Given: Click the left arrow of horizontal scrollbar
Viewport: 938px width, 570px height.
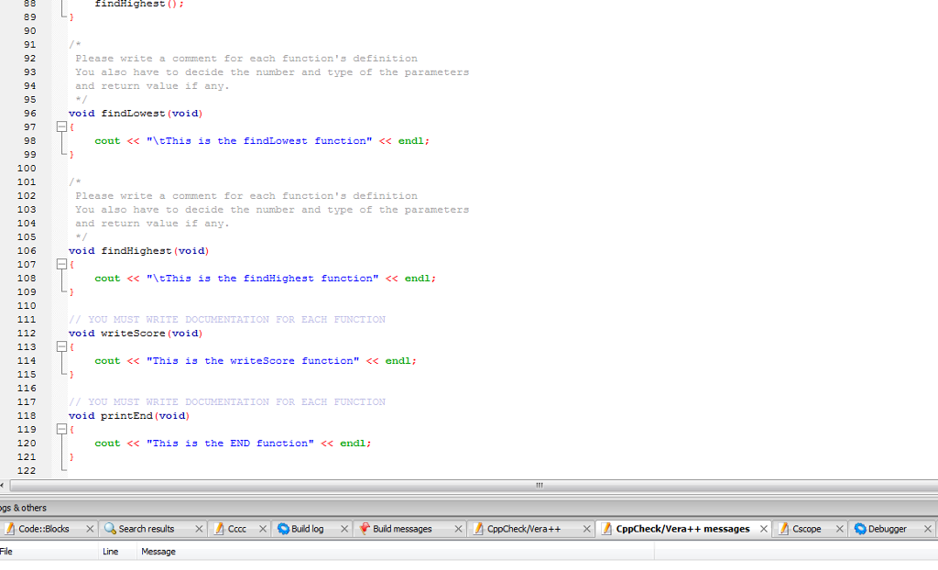Looking at the screenshot, I should coord(3,486).
